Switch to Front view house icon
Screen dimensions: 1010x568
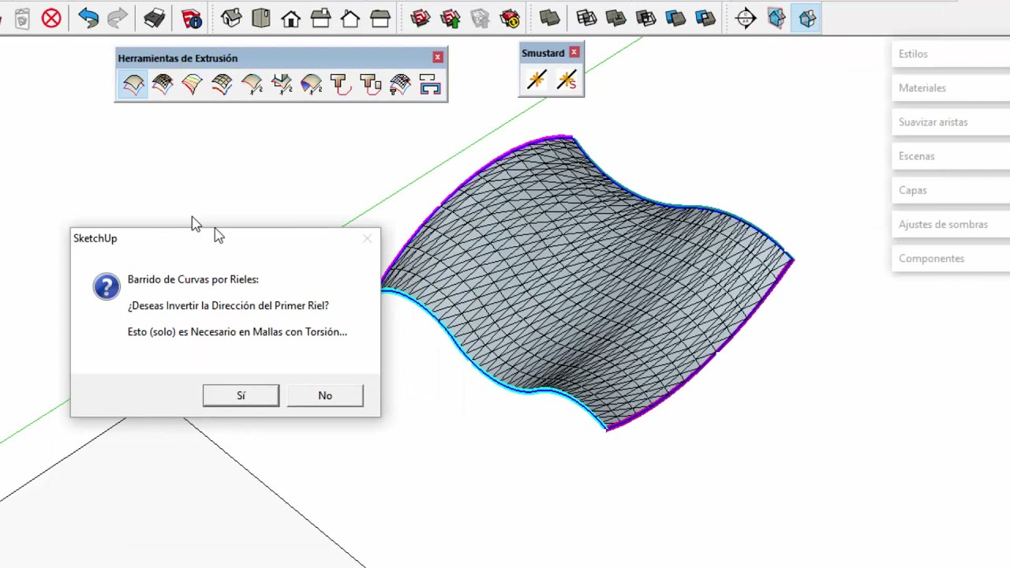[x=290, y=18]
